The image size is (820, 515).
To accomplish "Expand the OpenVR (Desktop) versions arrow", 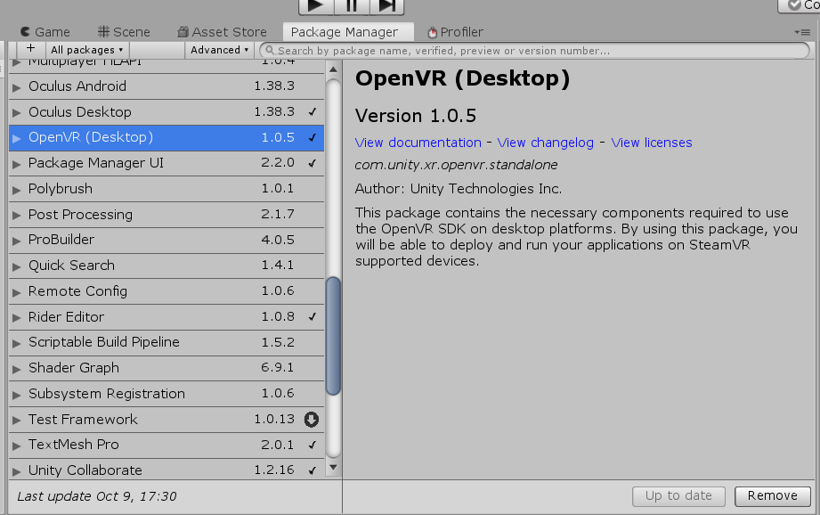I will pyautogui.click(x=17, y=138).
